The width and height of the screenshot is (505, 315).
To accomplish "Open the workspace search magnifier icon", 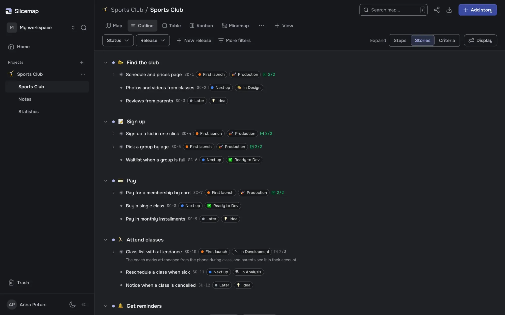I will [x=84, y=28].
